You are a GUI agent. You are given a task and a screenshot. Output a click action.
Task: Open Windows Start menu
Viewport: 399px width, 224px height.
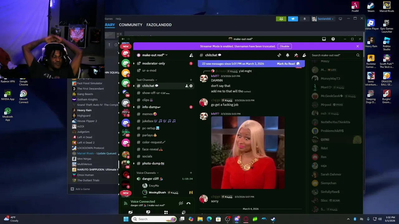tap(126, 219)
